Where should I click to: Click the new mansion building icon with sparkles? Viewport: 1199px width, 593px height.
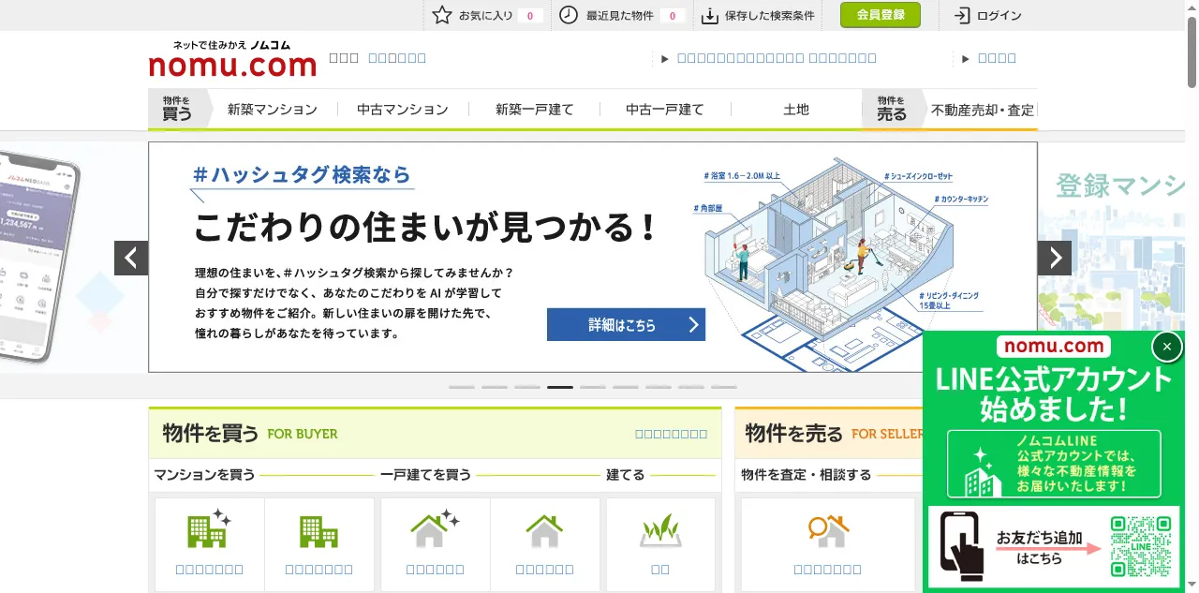[x=209, y=530]
